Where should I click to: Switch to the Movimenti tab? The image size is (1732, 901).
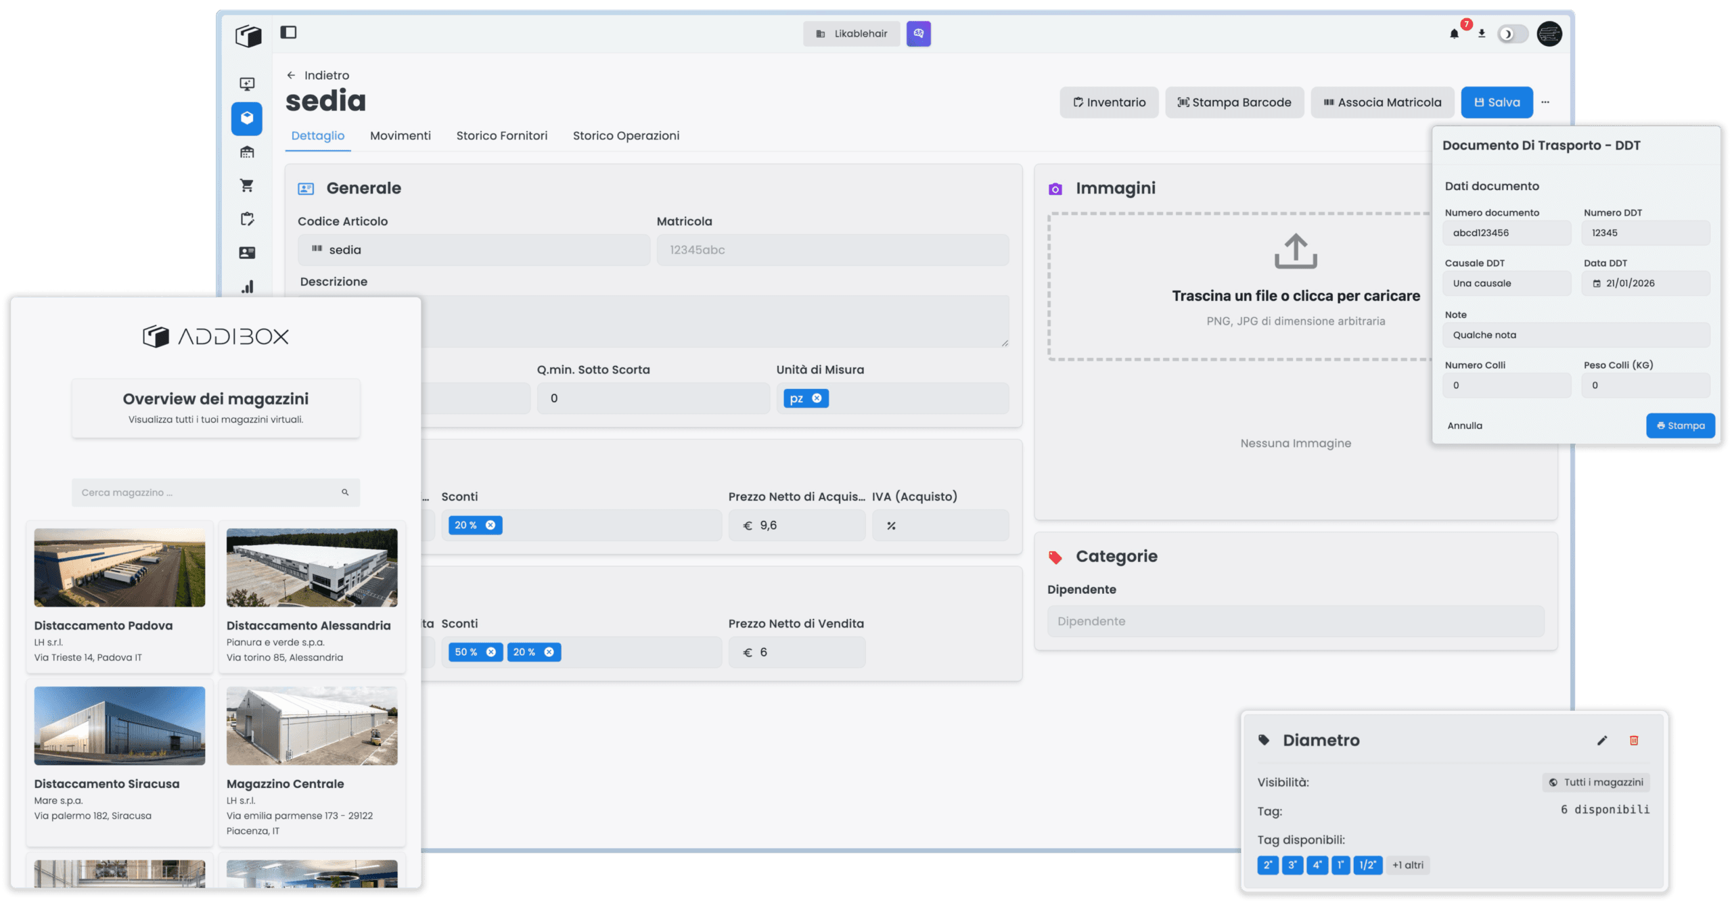[400, 136]
